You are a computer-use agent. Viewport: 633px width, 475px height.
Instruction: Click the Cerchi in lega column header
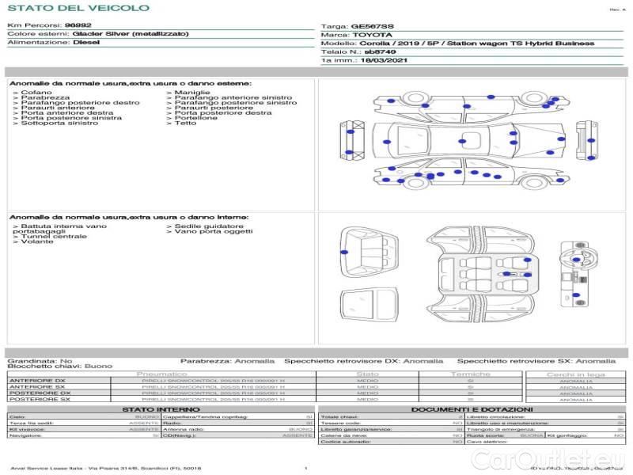coord(575,374)
